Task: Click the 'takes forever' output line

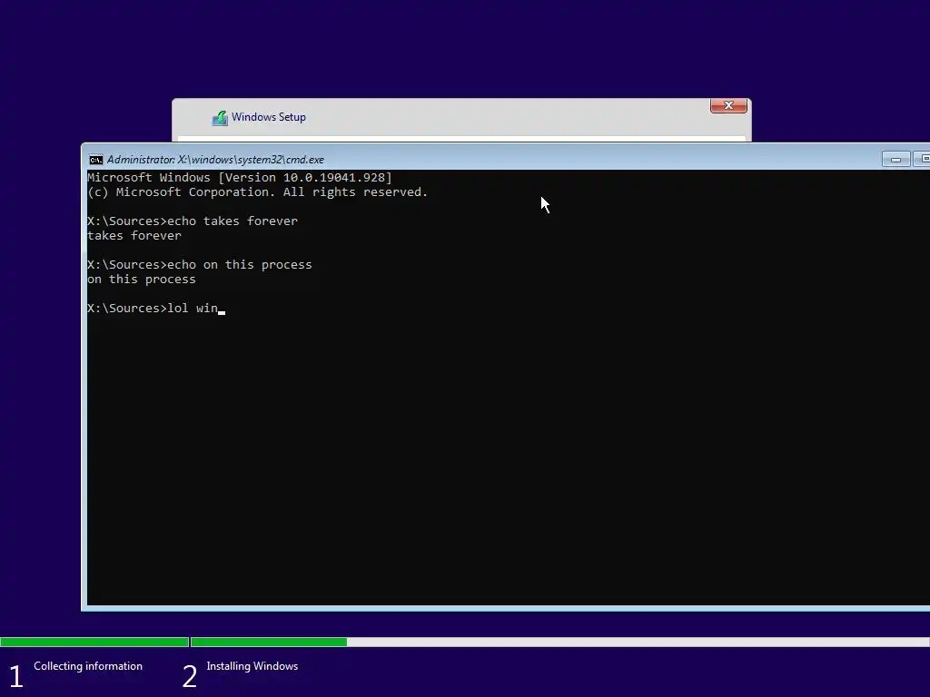Action: point(134,236)
